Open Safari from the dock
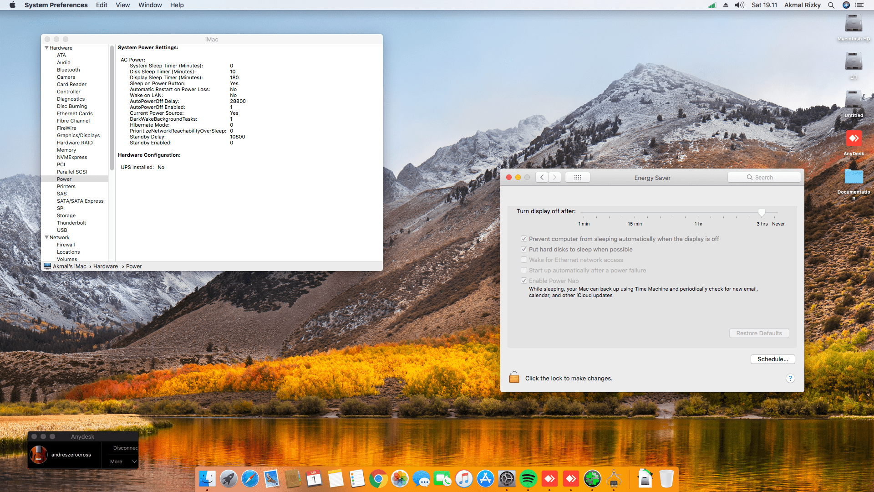Viewport: 874px width, 492px height. tap(250, 479)
